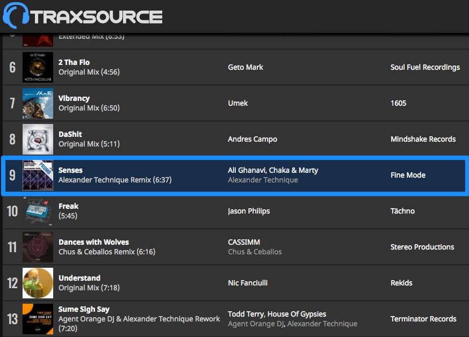
Task: Open artist Geto Mark
Action: pos(246,67)
